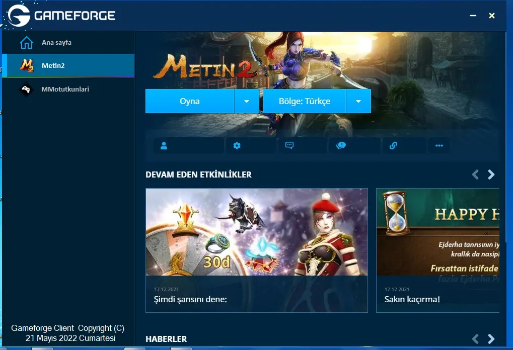The image size is (513, 350).
Task: Go to next Haberler news item
Action: coord(491,339)
